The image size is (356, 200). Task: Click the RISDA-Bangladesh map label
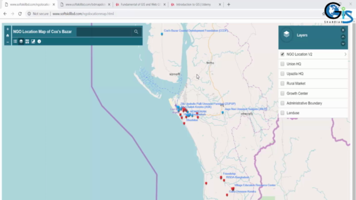tap(238, 177)
